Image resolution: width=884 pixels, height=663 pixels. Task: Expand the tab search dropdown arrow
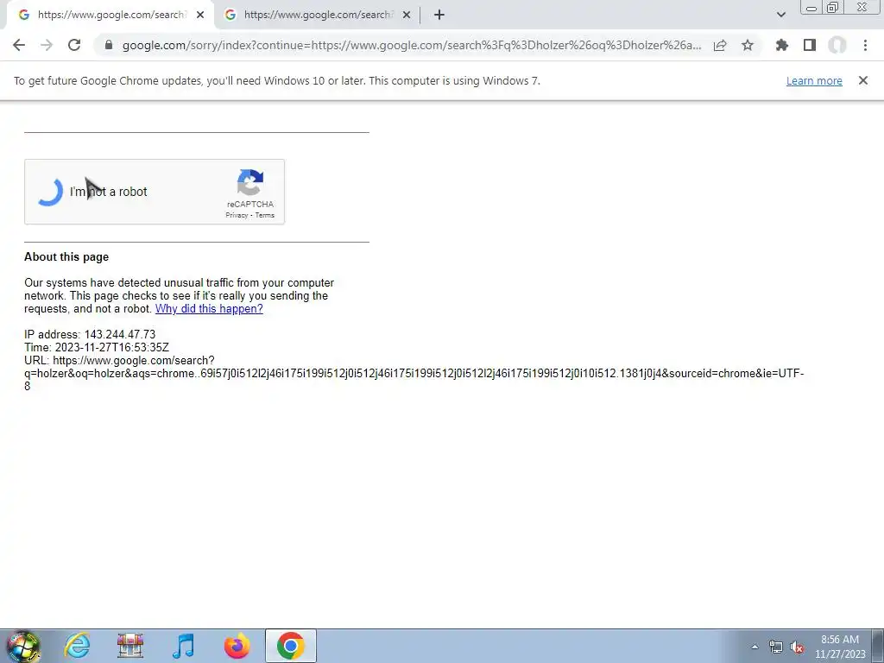pos(780,15)
